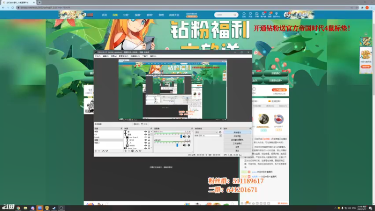Switch to the OBS icon on the taskbar

(x=61, y=208)
